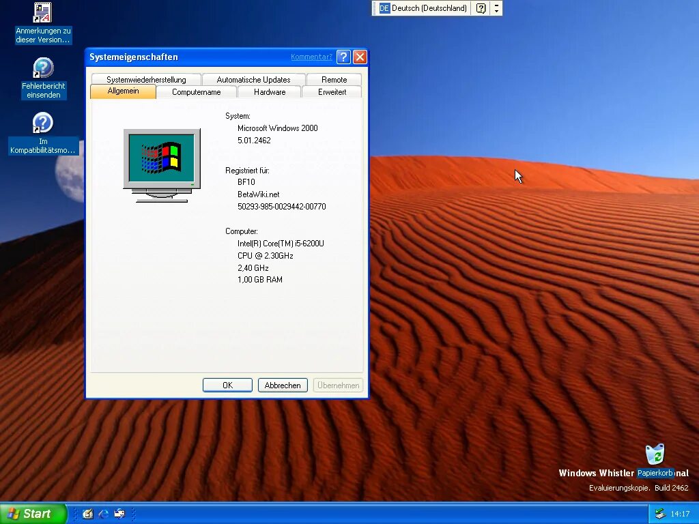This screenshot has height=524, width=699.
Task: Click the Start button on taskbar
Action: [32, 514]
